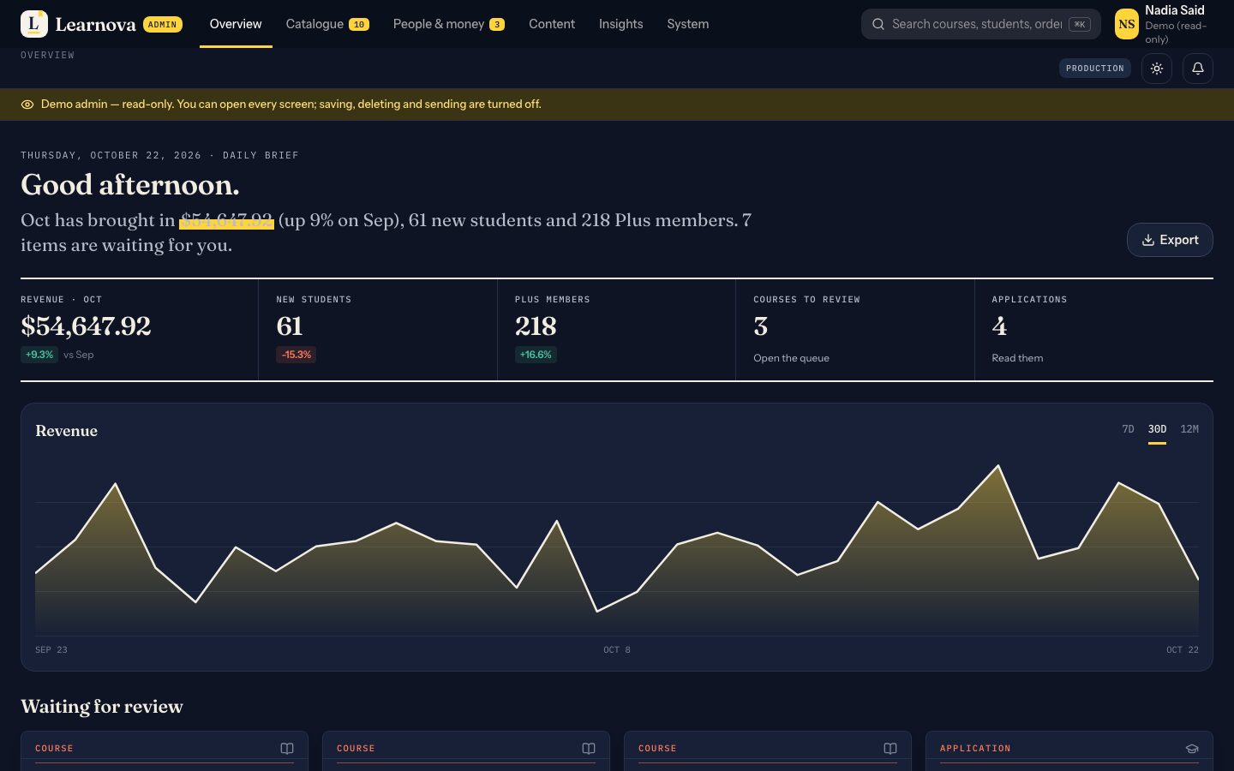Click the 'Open the queue' link
Viewport: 1234px width, 771px height.
[x=791, y=358]
